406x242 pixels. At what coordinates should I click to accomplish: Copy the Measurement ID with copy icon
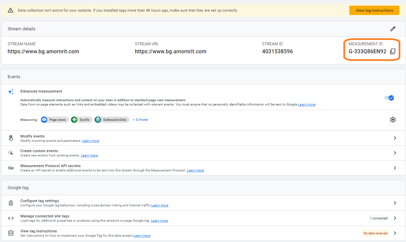(393, 51)
